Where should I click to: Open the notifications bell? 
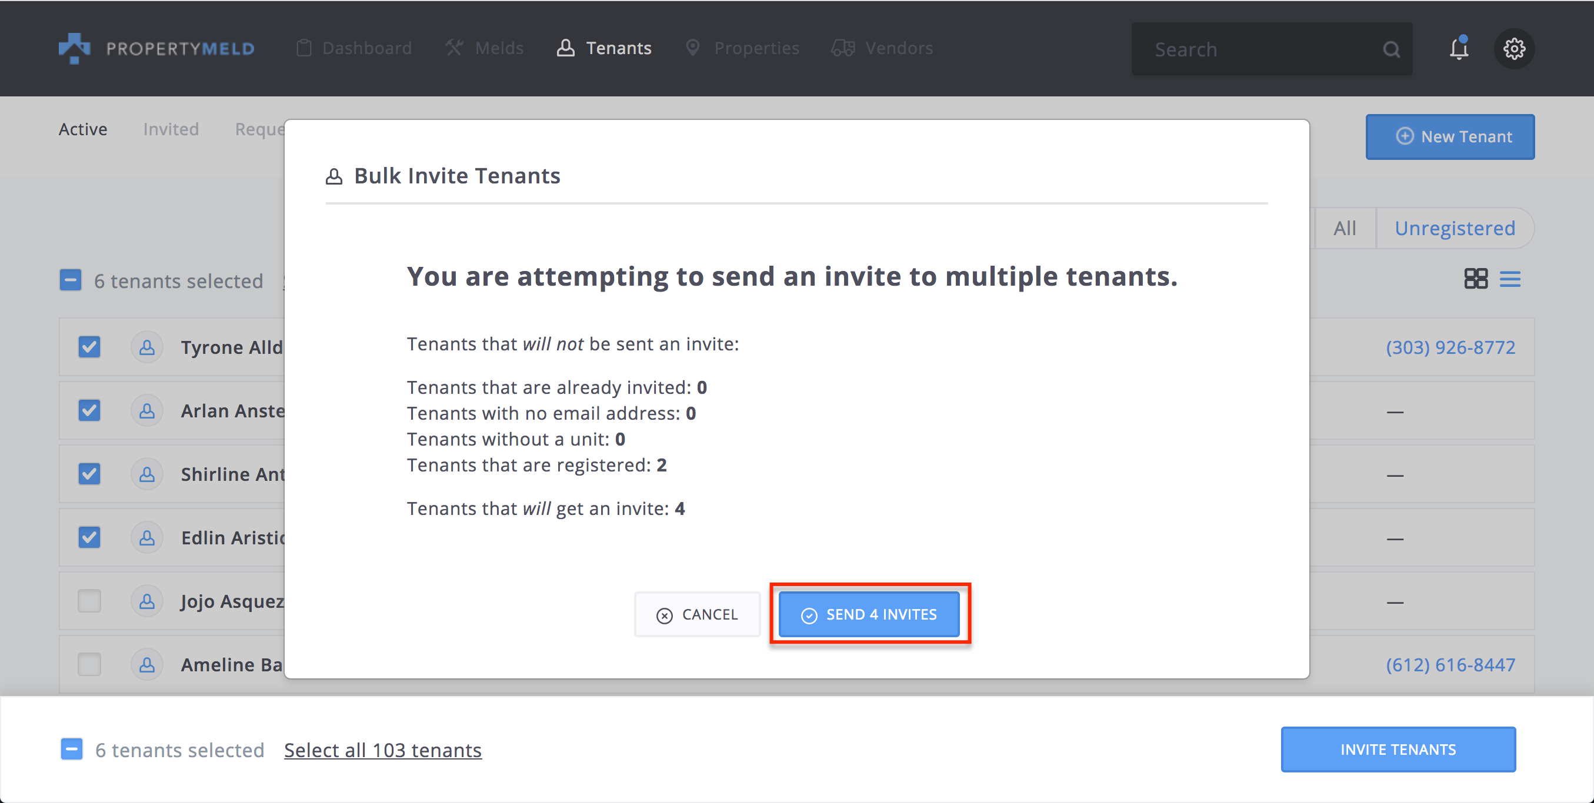(x=1459, y=48)
